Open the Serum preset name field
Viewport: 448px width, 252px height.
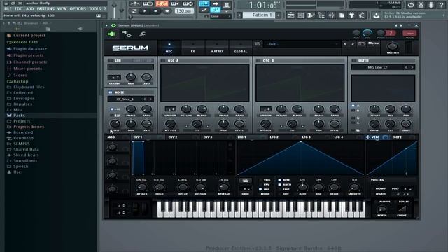point(302,44)
